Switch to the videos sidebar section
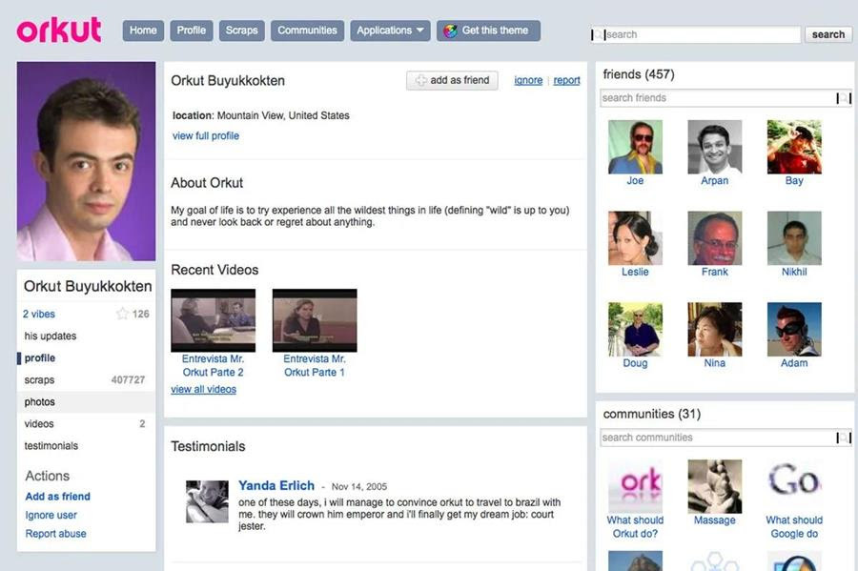The height and width of the screenshot is (571, 858). click(x=37, y=423)
